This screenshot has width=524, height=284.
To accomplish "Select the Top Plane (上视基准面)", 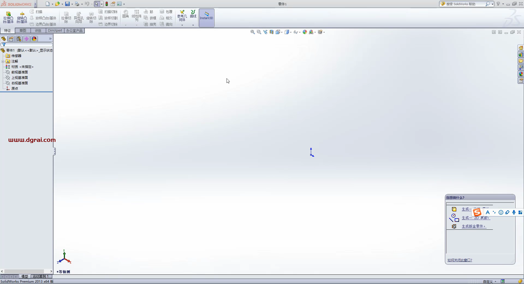I will (19, 78).
